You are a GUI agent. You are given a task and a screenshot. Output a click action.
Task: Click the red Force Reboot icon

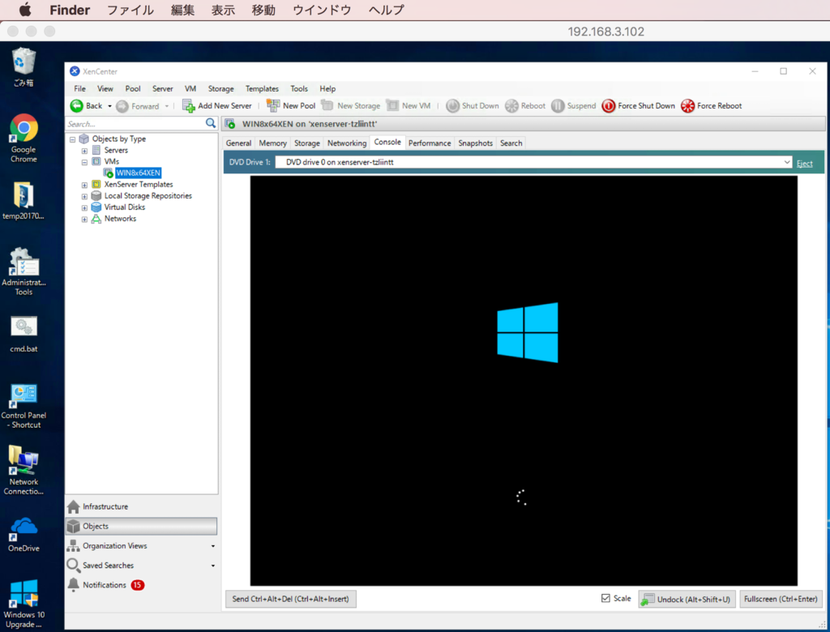tap(687, 106)
